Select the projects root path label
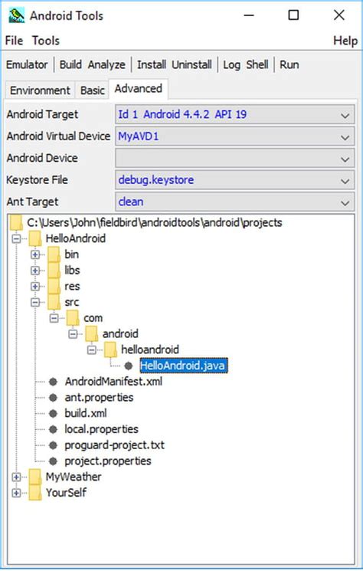 (x=155, y=222)
